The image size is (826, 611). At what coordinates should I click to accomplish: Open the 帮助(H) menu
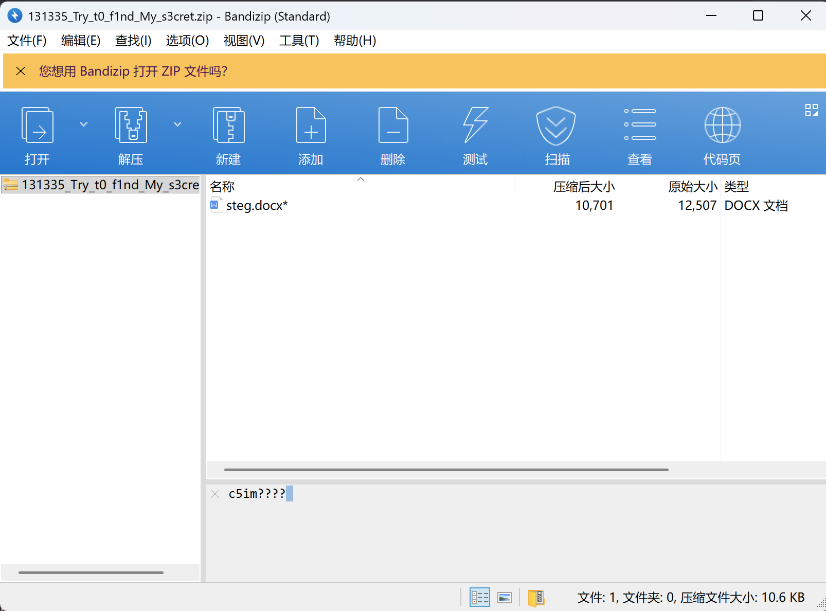355,41
